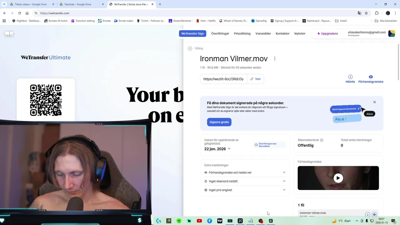Click the Uppgradera button
The image size is (400, 225).
point(327,33)
